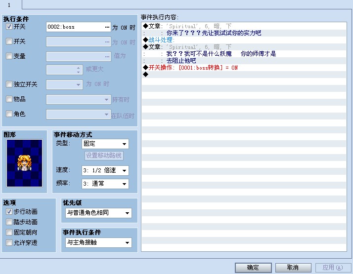Enable the 角色 condition checkbox
The height and width of the screenshot is (274, 353).
pyautogui.click(x=9, y=114)
